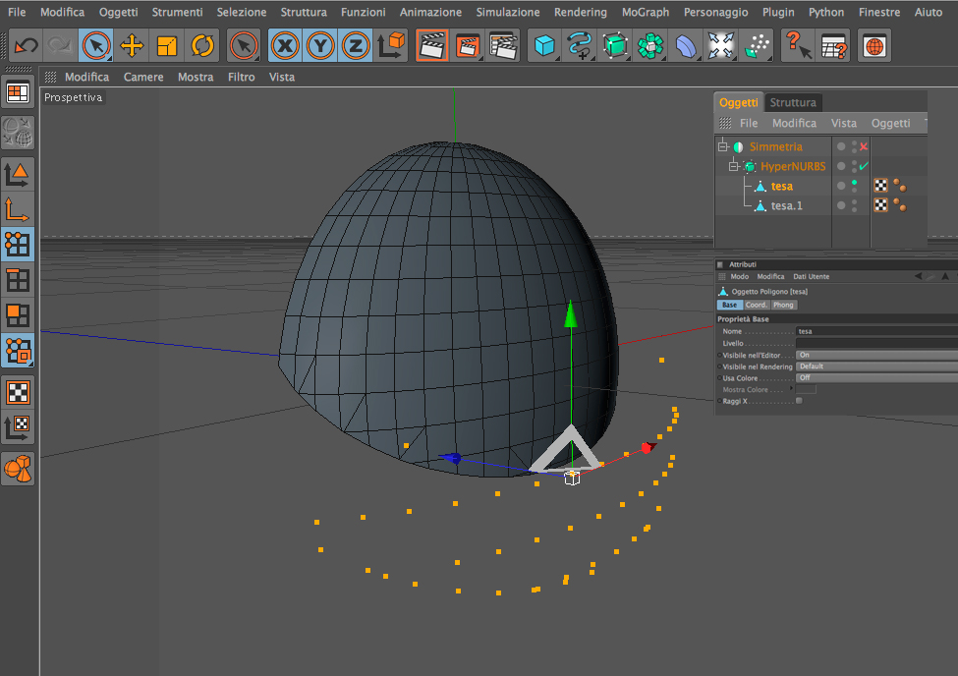Screen dimensions: 958x676
Task: Switch to Points mode in left sidebar
Action: pyautogui.click(x=19, y=243)
